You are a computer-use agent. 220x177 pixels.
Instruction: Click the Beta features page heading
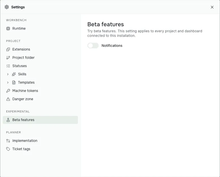pos(105,24)
